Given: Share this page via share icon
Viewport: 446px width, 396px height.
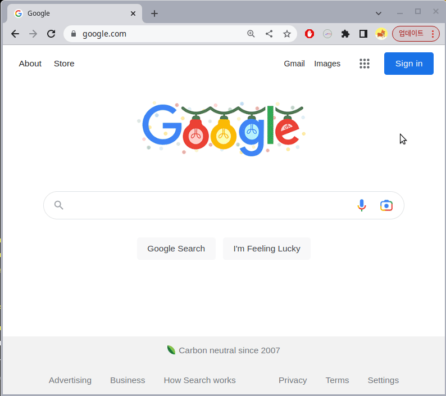Looking at the screenshot, I should pyautogui.click(x=269, y=34).
